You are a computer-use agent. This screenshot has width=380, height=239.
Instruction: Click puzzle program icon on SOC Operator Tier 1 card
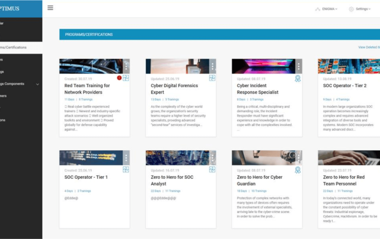click(x=126, y=169)
